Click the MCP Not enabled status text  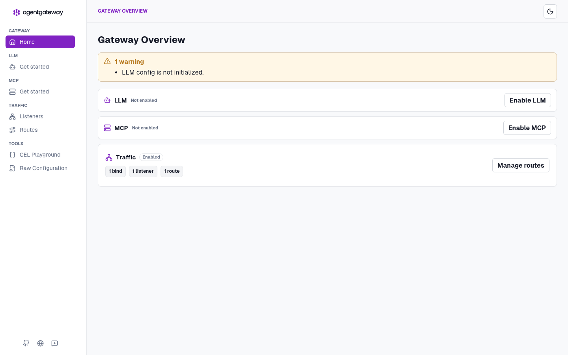click(x=145, y=128)
